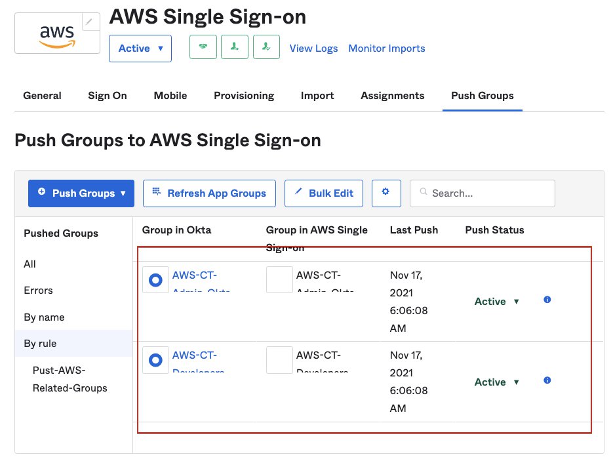Switch to the Sign On tab
The image size is (613, 463).
(108, 96)
